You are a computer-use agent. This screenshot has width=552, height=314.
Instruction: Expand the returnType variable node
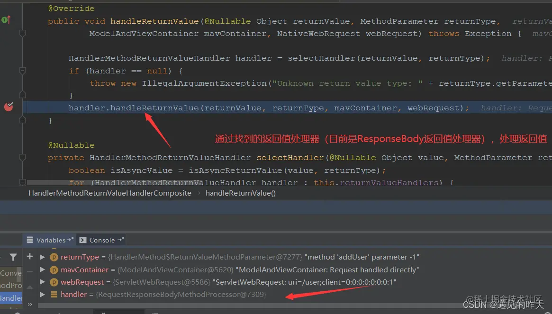pyautogui.click(x=42, y=257)
